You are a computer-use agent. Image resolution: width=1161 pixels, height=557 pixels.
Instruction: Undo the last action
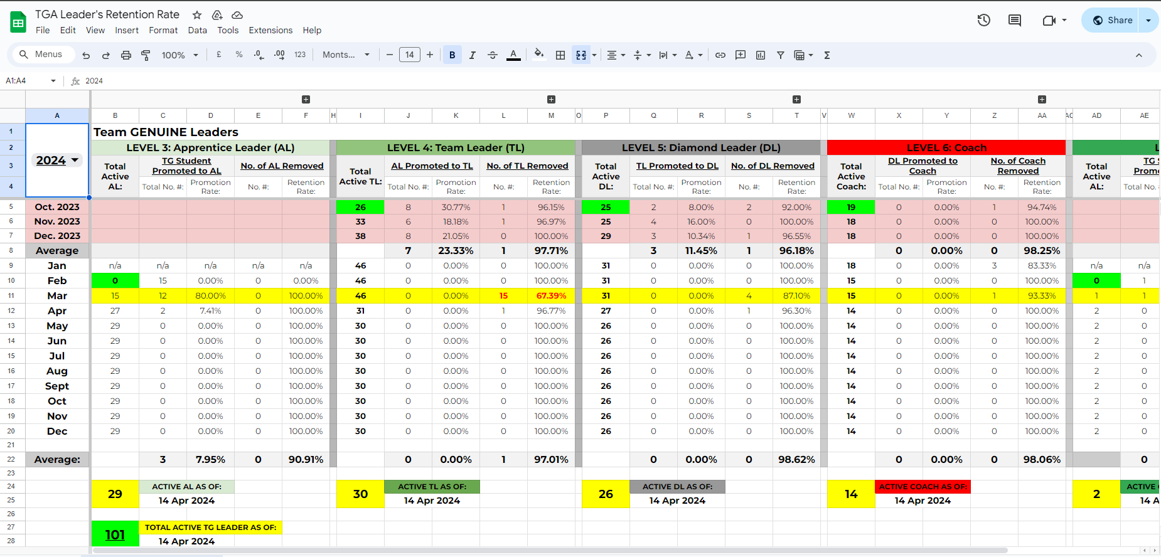click(x=86, y=55)
